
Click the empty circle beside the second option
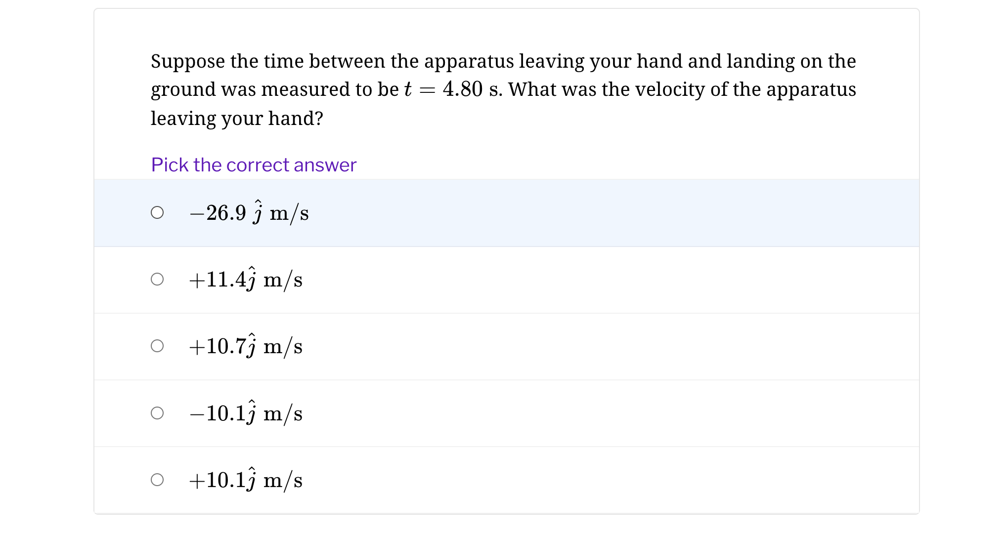click(158, 280)
